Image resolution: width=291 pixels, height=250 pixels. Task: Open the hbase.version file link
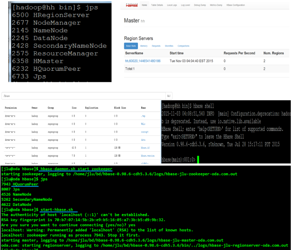click(x=147, y=156)
